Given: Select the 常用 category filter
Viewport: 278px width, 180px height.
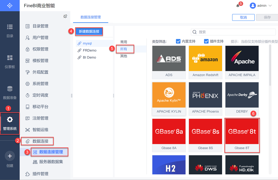Looking at the screenshot, I should [x=124, y=42].
